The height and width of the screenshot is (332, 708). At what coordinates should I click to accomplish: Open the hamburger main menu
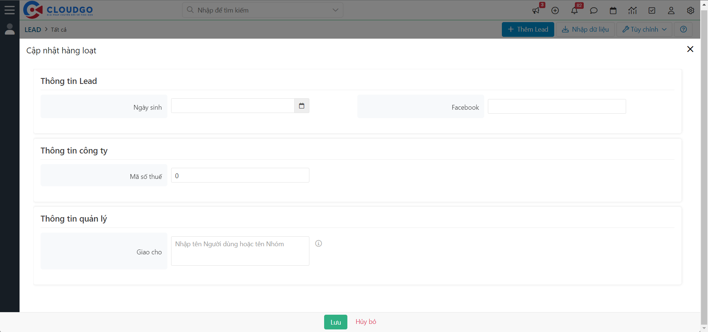coord(10,10)
